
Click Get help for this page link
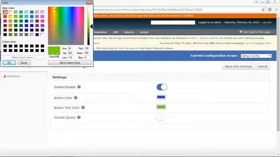click(257, 32)
